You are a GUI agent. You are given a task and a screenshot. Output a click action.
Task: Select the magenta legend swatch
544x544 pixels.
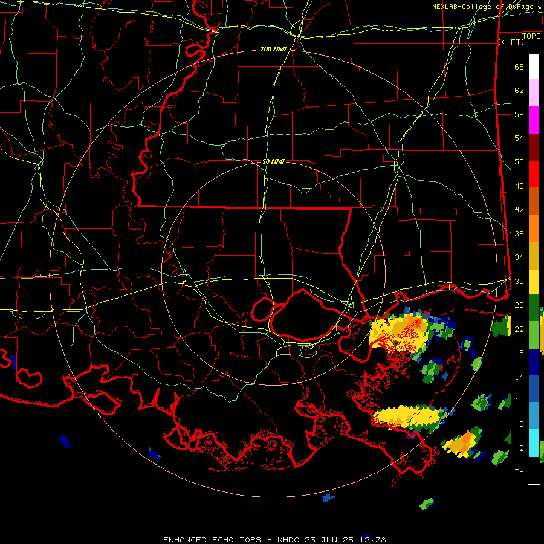click(534, 120)
